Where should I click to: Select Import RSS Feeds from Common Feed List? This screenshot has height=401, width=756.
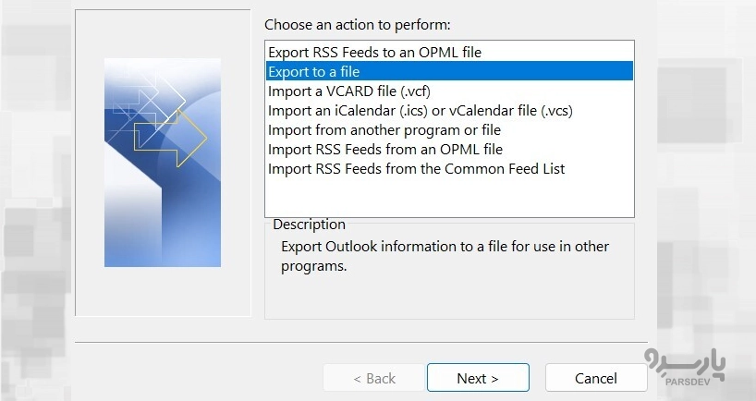[416, 169]
